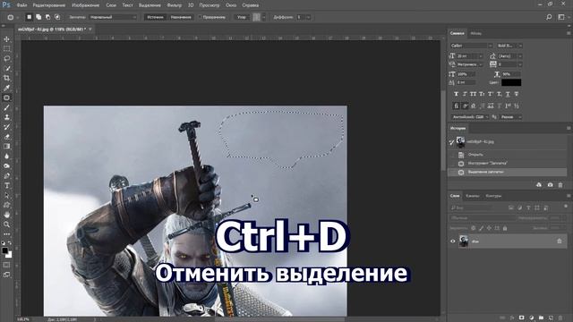
Task: Create a new snapshot with camera icon
Action: point(550,185)
